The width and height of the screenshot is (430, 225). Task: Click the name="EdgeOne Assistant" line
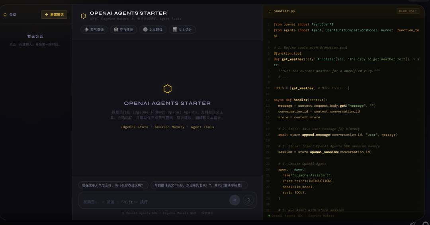point(307,175)
